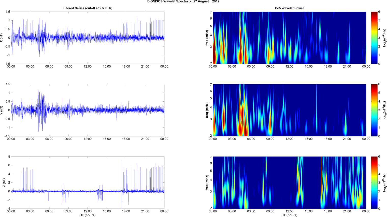Click "UT (hours)" label under the Z spectrogram

[289, 215]
